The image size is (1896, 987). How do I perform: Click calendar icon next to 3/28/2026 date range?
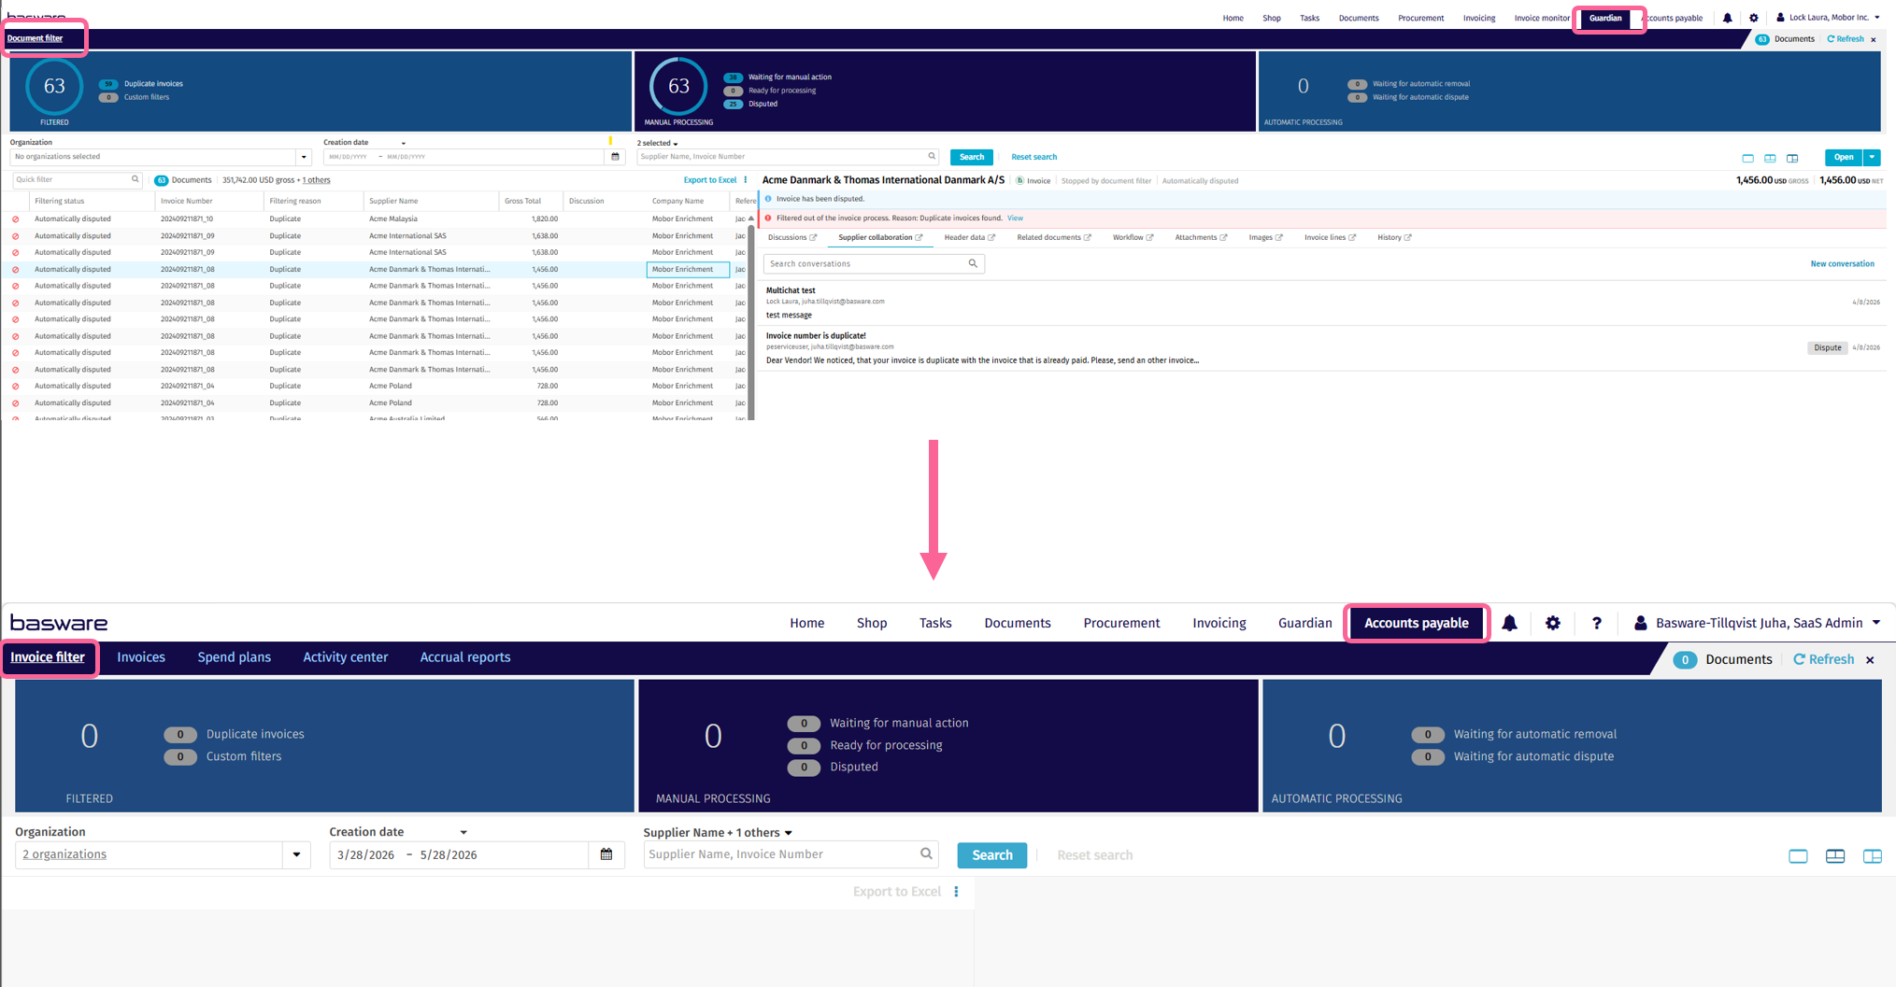606,854
